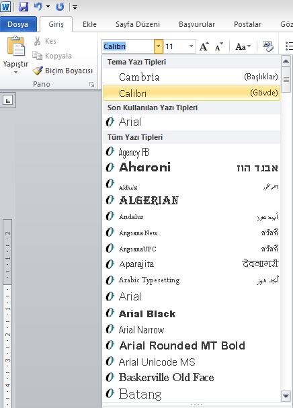Select the Biçim Boyacısı format painter
This screenshot has width=293, height=408.
tap(62, 71)
